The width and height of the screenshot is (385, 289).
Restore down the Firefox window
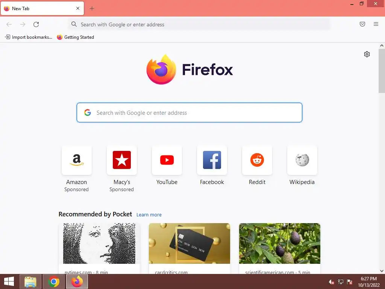tap(362, 4)
